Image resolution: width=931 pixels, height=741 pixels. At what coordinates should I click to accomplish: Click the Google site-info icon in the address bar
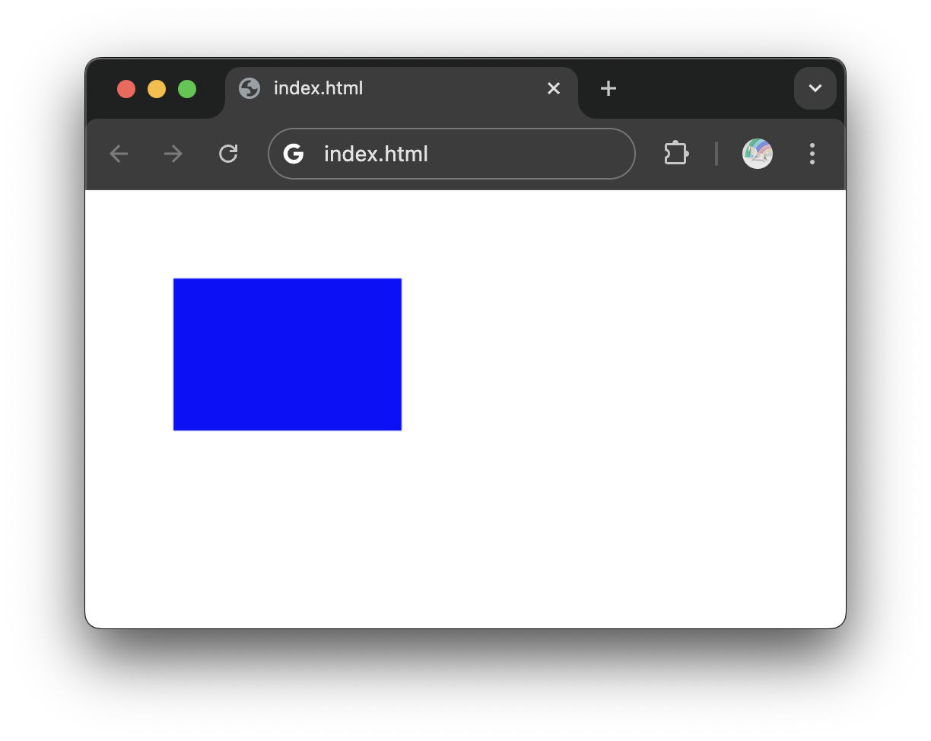(x=294, y=154)
